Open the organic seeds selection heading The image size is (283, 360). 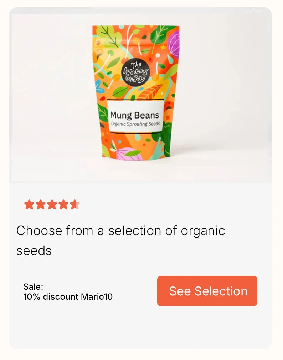coord(120,240)
